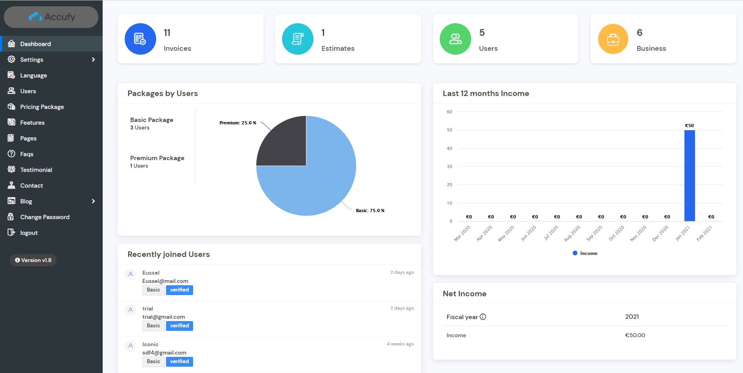The width and height of the screenshot is (743, 373).
Task: Select Change Password in sidebar
Action: [x=44, y=217]
